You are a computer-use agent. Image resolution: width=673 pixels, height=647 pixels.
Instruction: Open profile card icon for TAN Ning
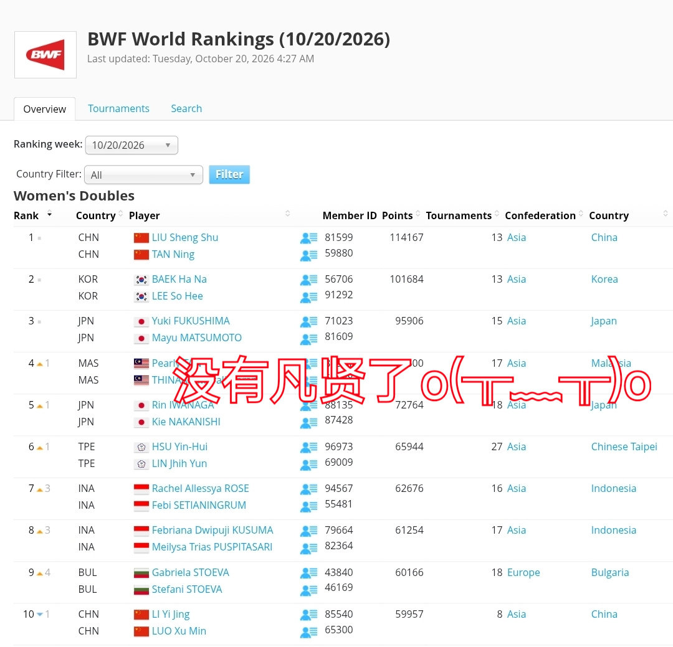point(308,255)
